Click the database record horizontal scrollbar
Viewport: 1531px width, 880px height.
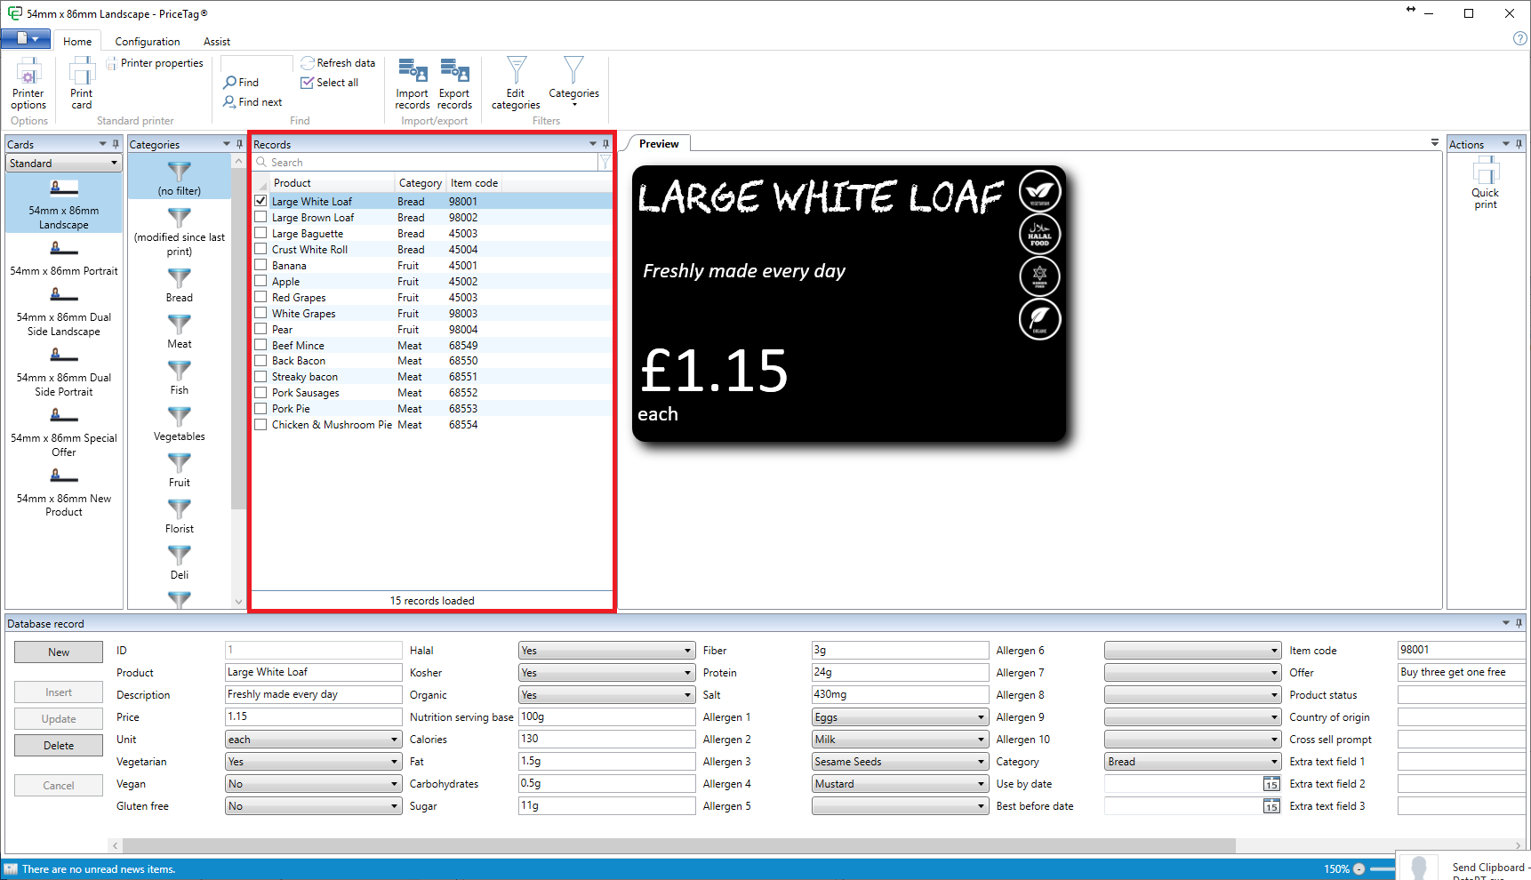pyautogui.click(x=679, y=845)
